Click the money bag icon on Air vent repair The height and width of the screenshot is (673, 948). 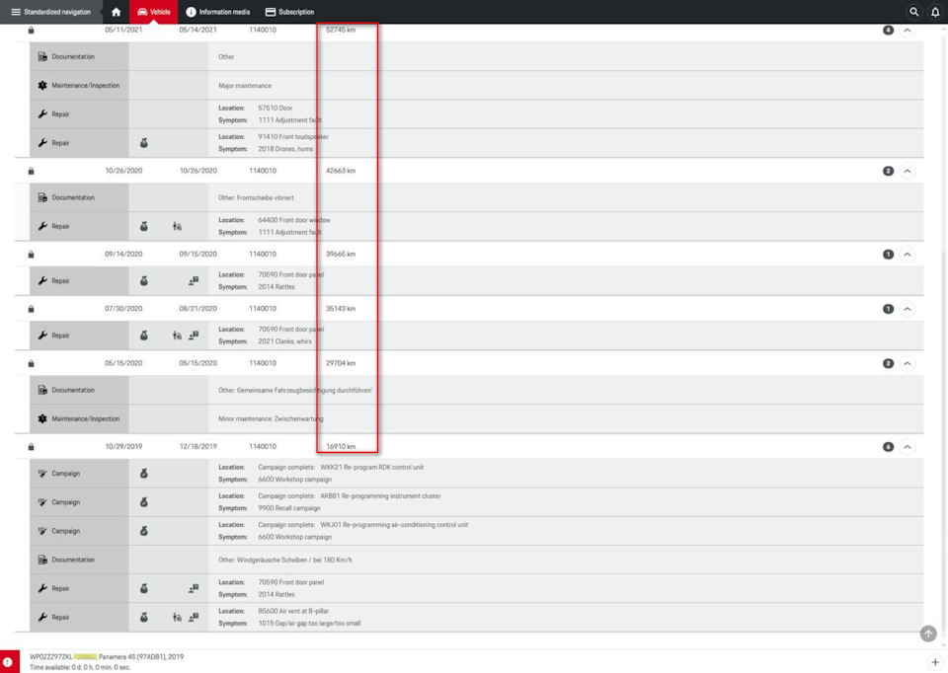[144, 618]
